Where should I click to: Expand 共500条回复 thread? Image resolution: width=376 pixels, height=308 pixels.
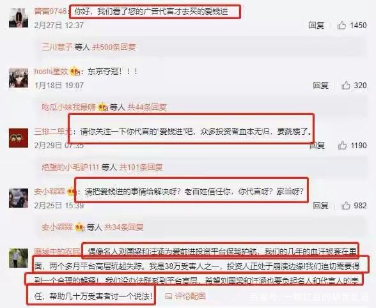(114, 47)
